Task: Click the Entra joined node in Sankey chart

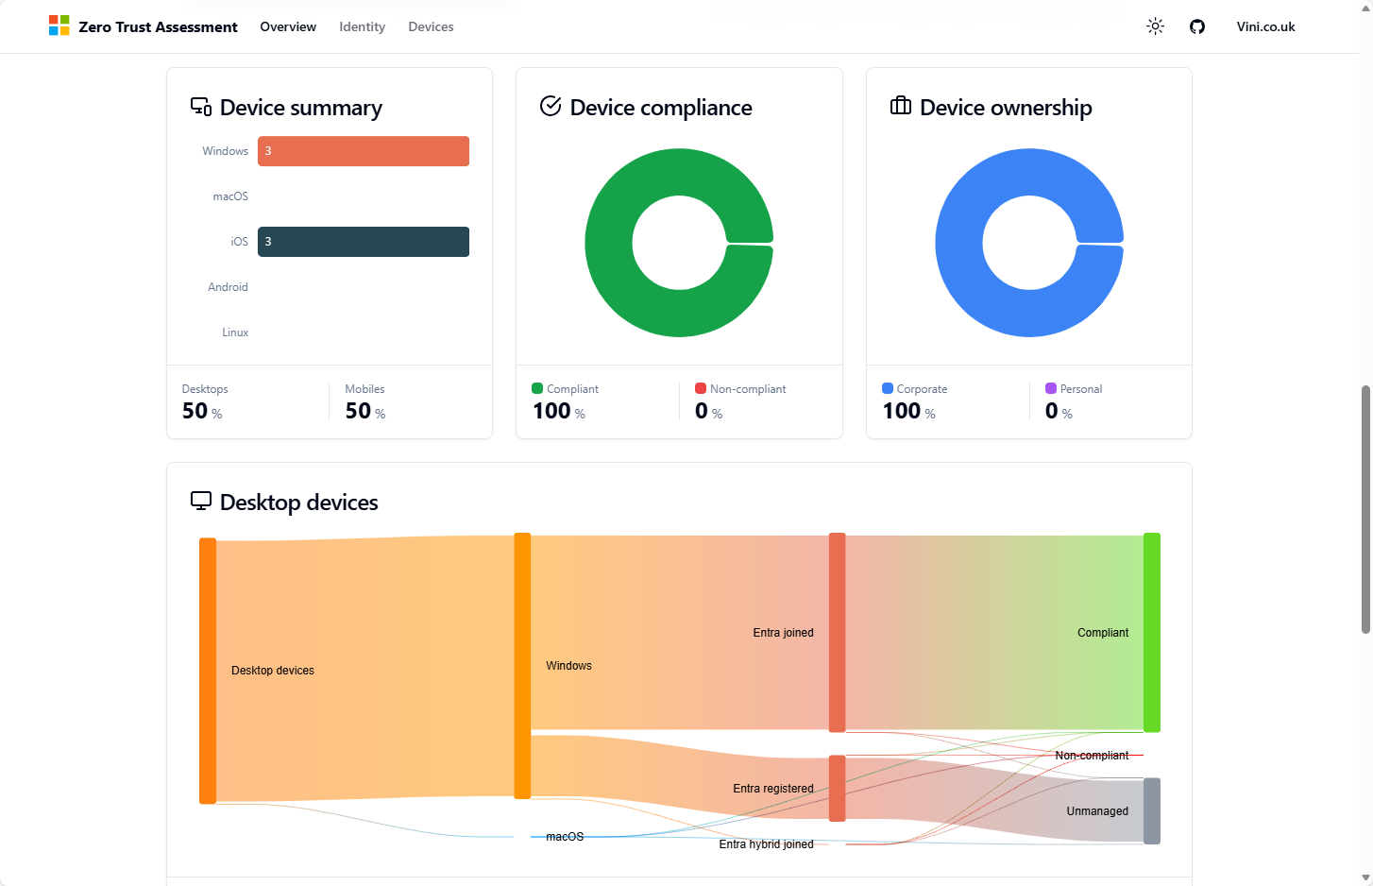Action: 837,632
